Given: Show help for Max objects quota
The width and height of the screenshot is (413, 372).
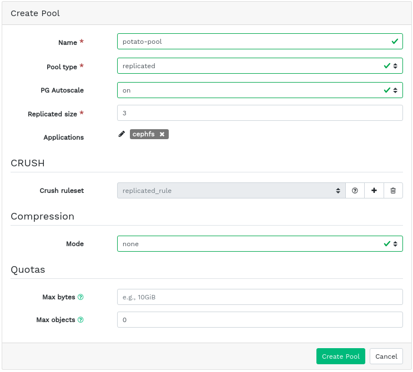Looking at the screenshot, I should point(80,320).
